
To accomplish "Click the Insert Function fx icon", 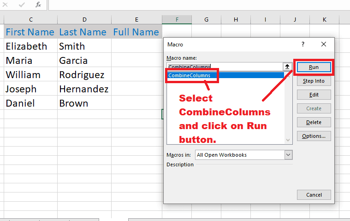I will coord(38,5).
